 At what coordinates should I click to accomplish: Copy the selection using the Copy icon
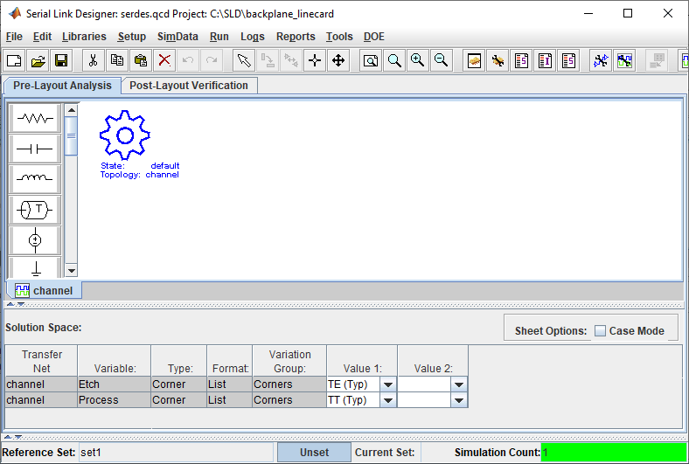click(117, 60)
